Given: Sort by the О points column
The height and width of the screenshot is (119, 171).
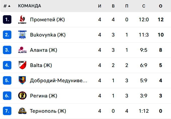Looking at the screenshot, I should [x=161, y=6].
